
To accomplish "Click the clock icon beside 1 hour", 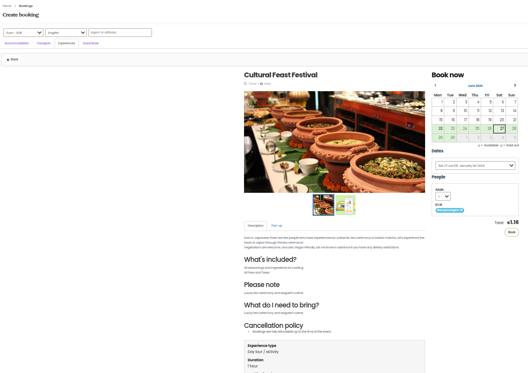I will click(x=245, y=83).
